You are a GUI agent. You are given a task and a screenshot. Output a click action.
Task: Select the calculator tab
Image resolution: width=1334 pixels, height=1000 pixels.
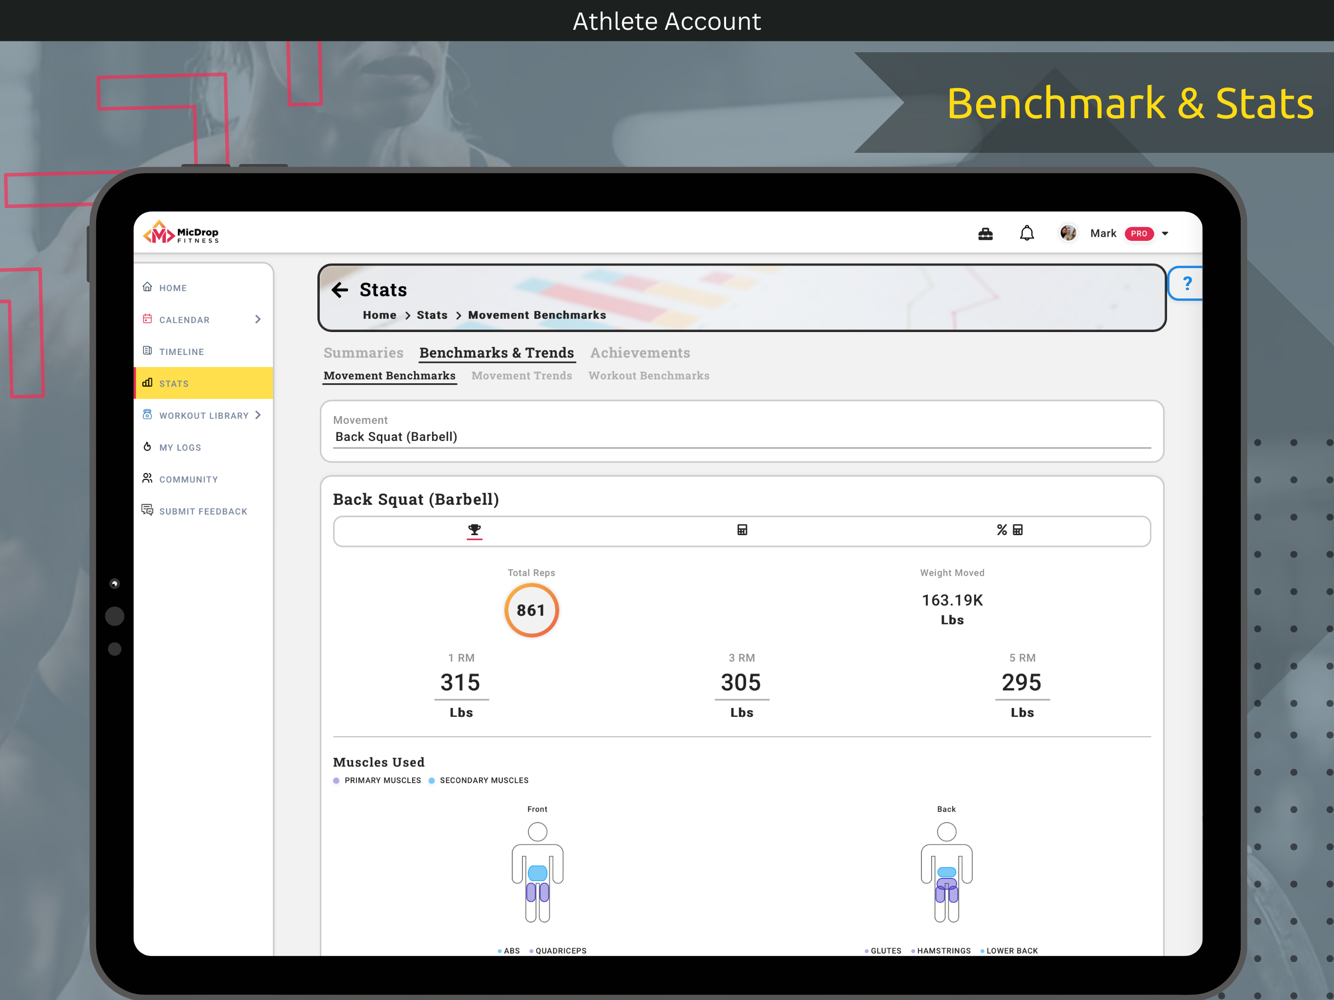point(742,530)
